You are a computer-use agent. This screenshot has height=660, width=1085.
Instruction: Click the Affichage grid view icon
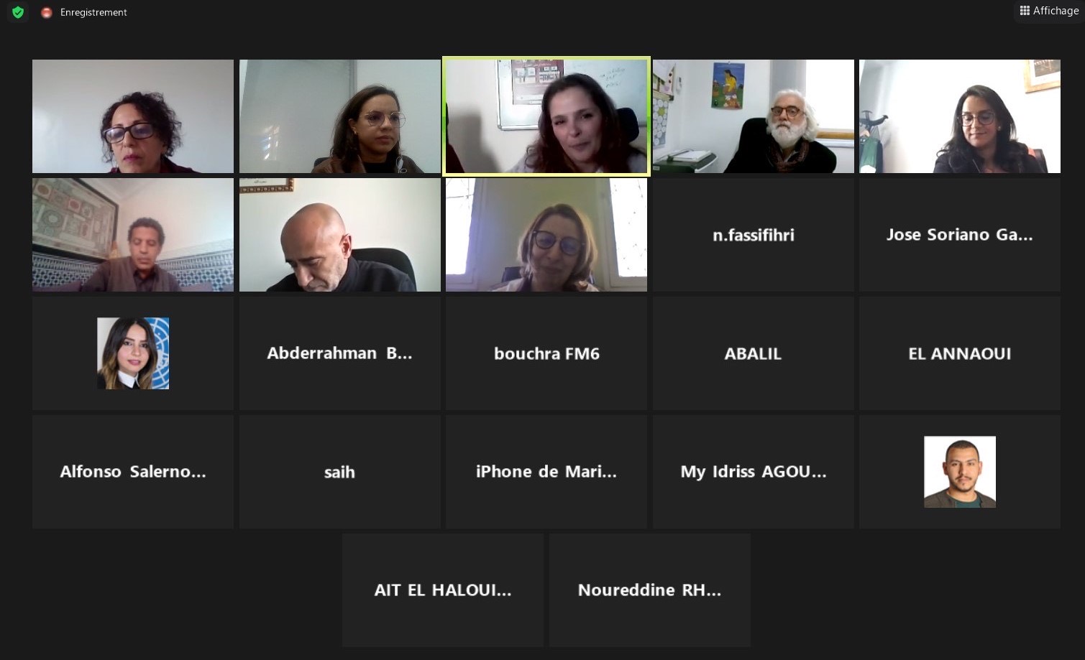pyautogui.click(x=1025, y=11)
